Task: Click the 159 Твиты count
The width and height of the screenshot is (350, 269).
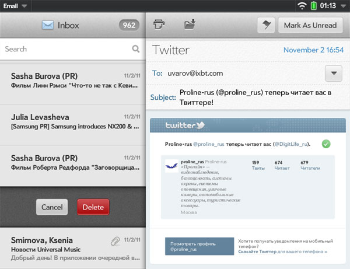Action: click(258, 165)
